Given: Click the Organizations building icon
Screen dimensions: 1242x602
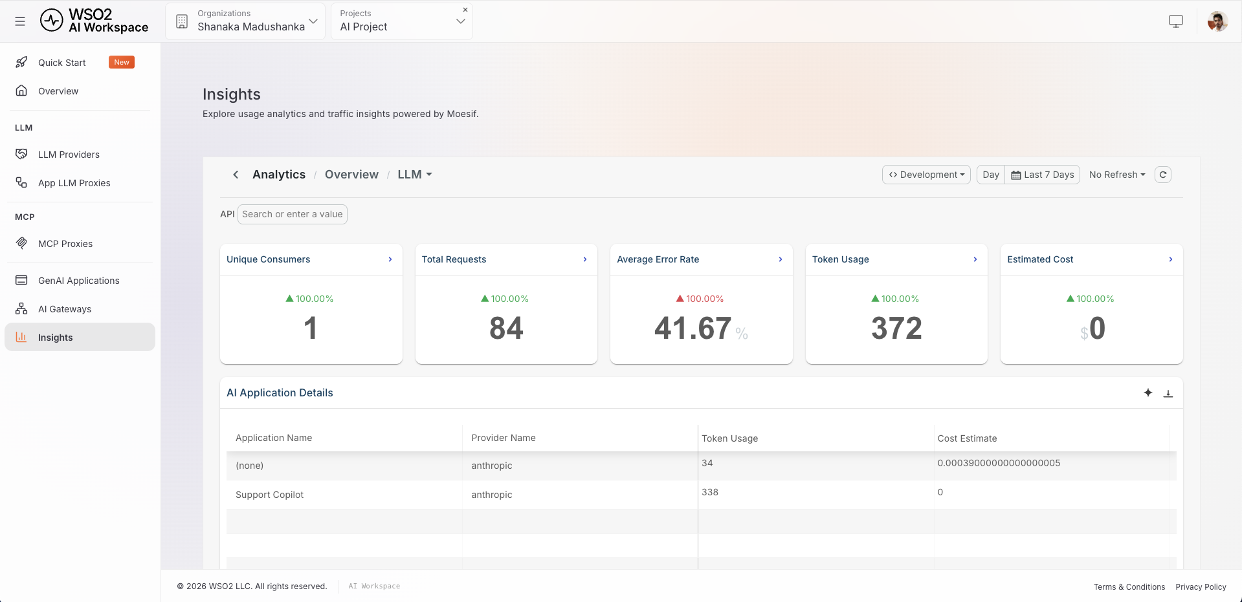Looking at the screenshot, I should pyautogui.click(x=182, y=21).
